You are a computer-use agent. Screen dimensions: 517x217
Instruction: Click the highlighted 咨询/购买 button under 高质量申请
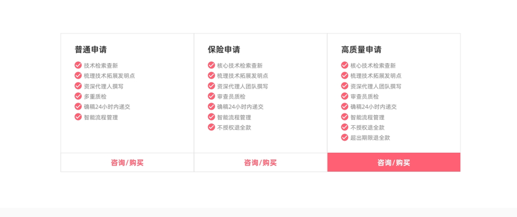[x=394, y=162]
